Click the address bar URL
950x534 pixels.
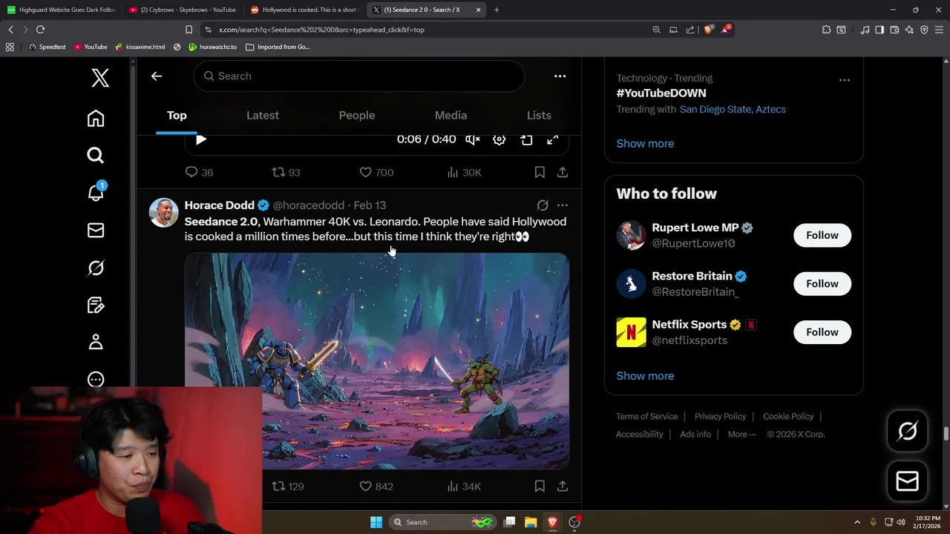coord(321,30)
